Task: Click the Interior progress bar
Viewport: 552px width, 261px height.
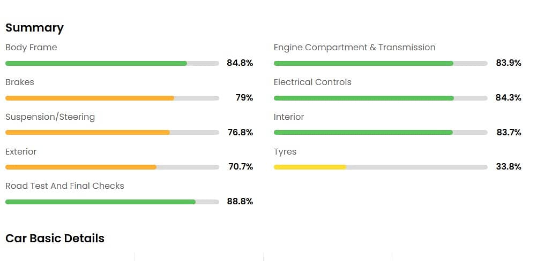Action: [381, 133]
